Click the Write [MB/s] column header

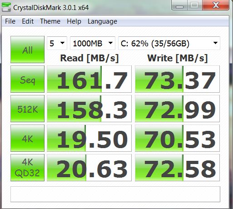[177, 58]
